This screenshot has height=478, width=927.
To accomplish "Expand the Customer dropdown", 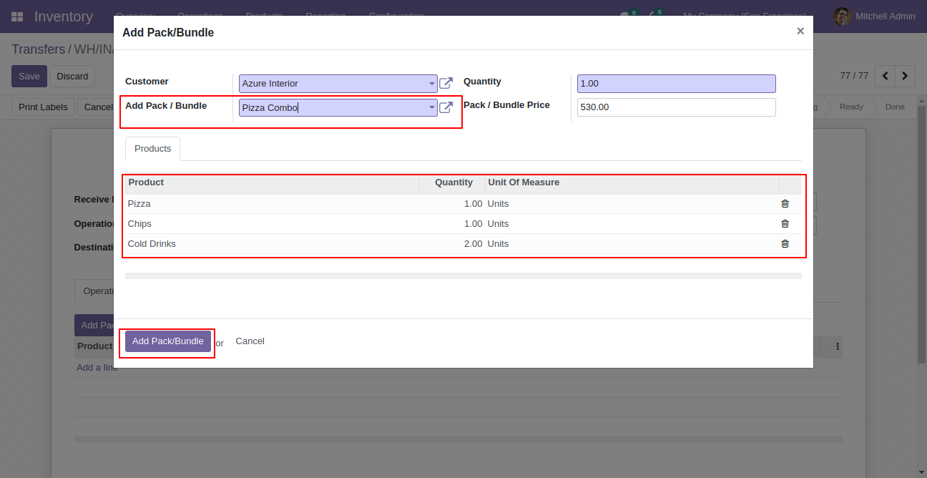I will [432, 84].
